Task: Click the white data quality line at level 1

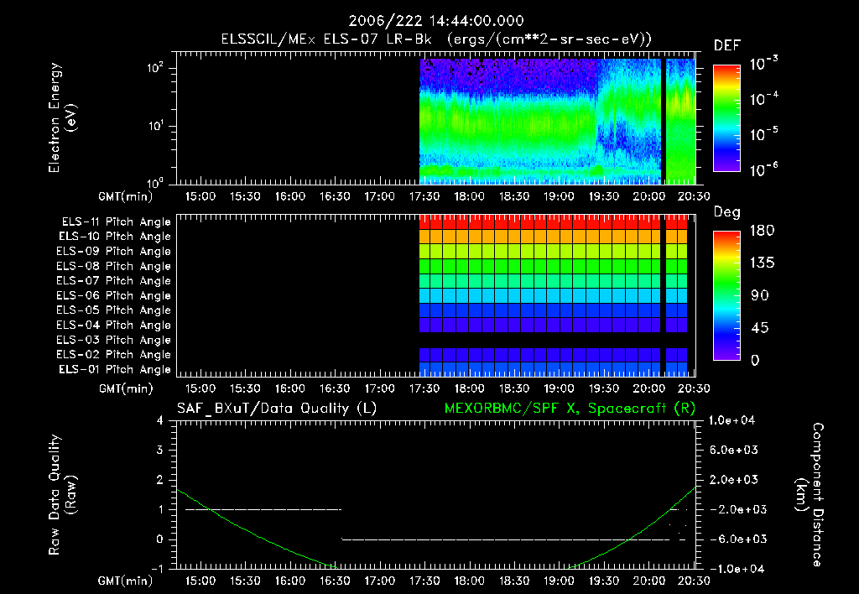Action: click(263, 509)
